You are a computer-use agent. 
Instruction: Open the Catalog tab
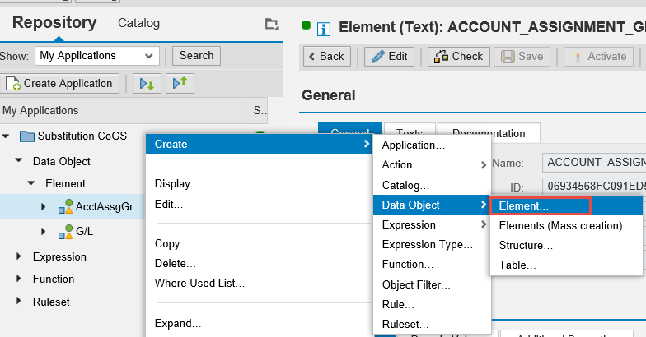[138, 23]
